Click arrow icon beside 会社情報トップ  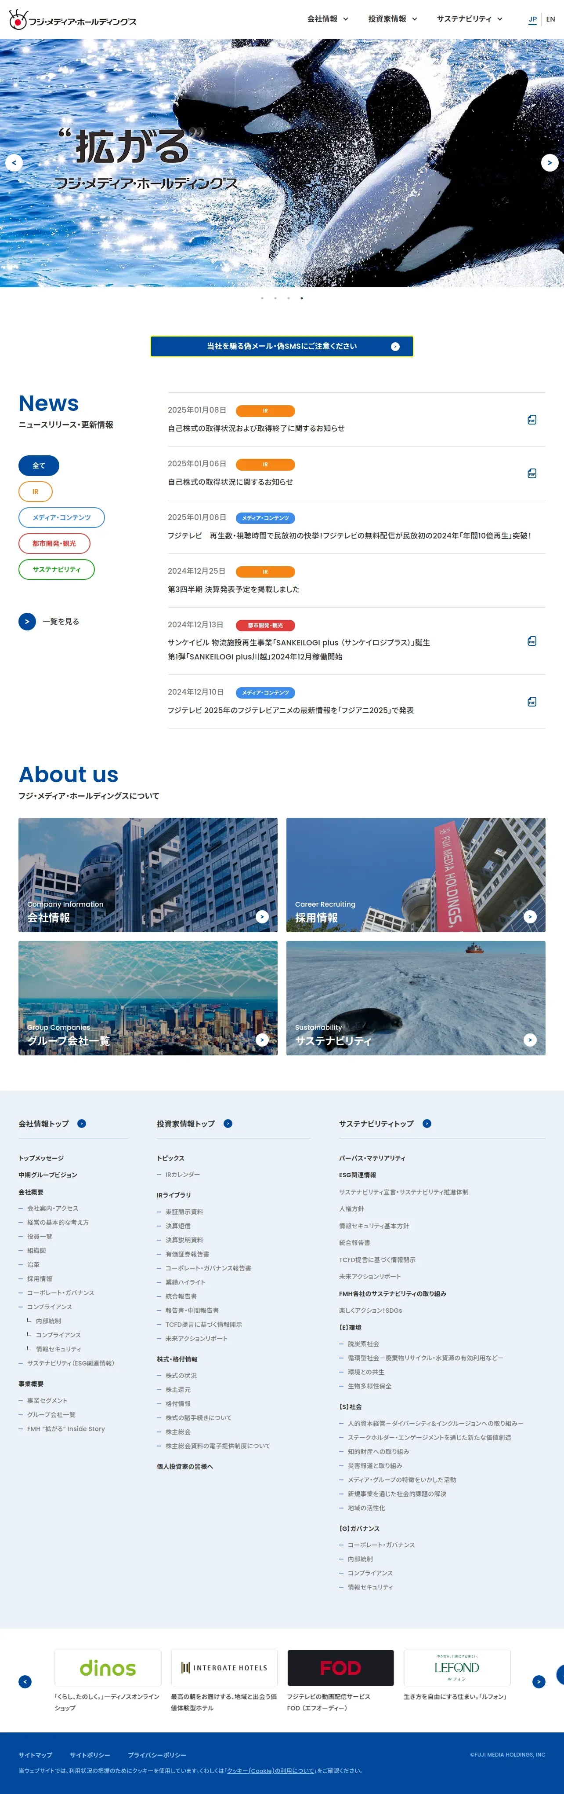coord(81,1123)
